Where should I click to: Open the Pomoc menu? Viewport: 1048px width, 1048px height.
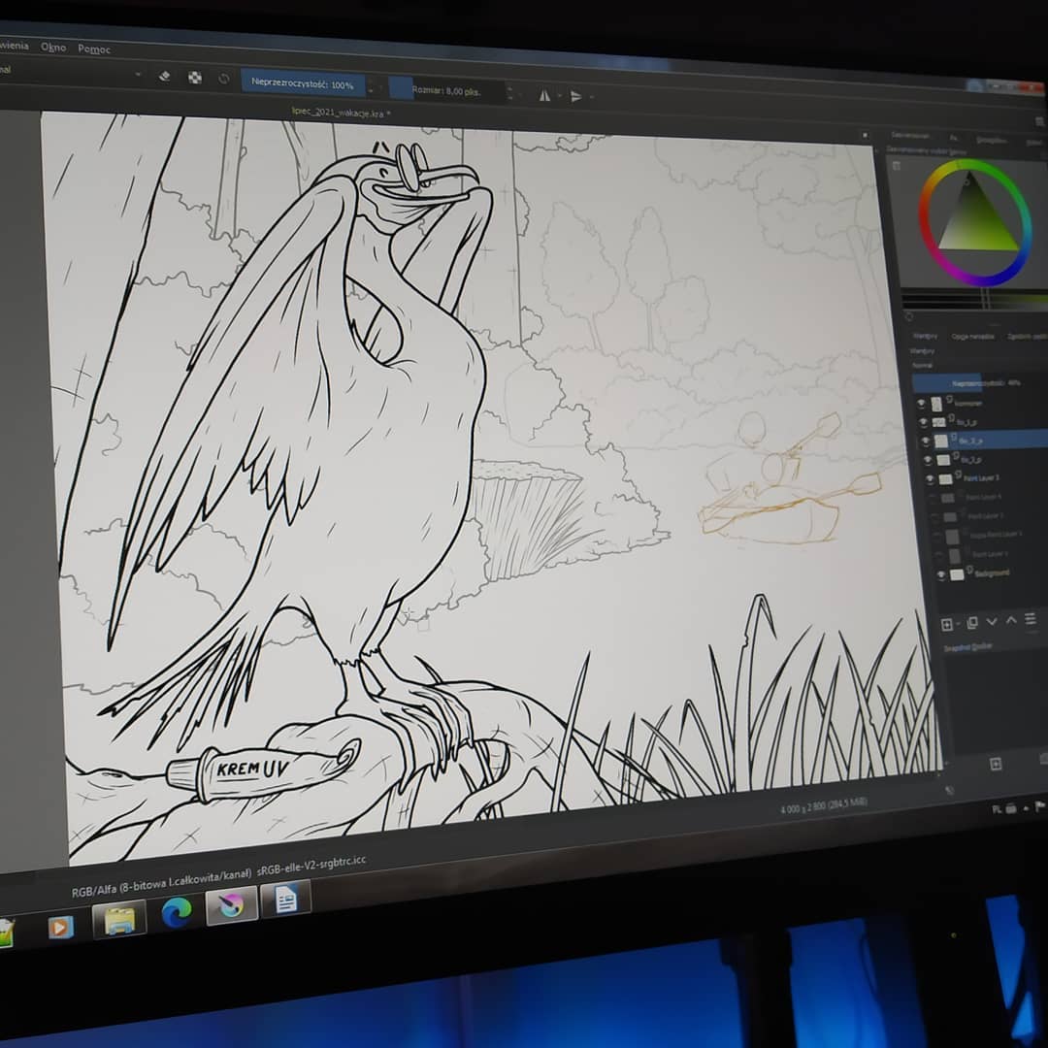[94, 49]
